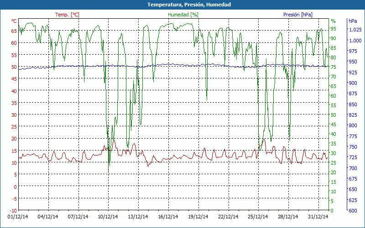Select the red "Temp. [°C]" legend label
The height and width of the screenshot is (228, 365).
coord(67,15)
